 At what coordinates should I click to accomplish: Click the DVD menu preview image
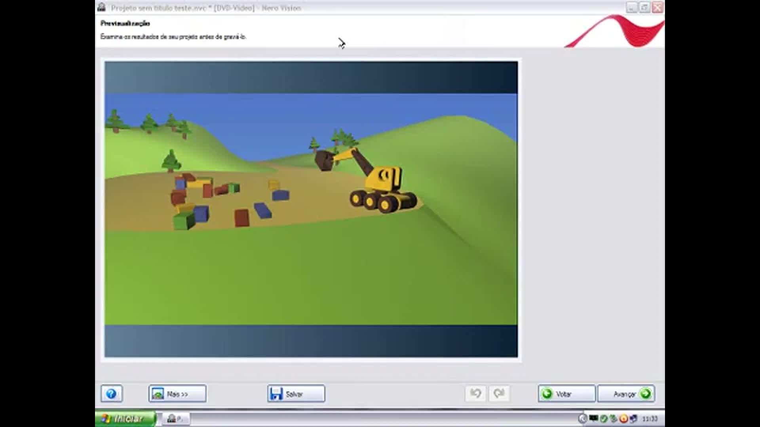coord(311,209)
